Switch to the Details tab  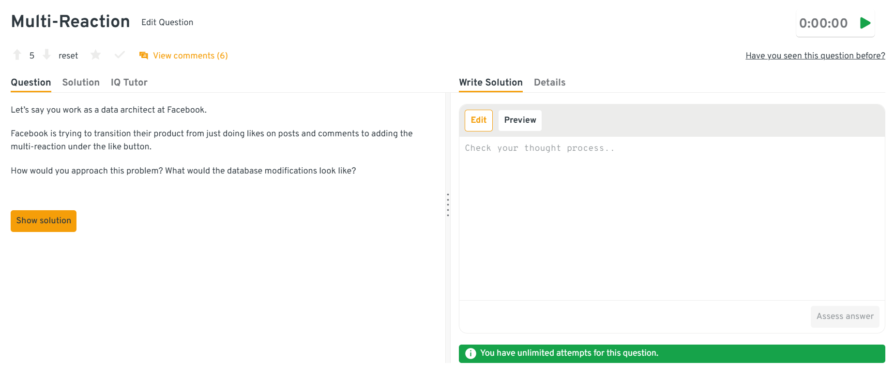click(549, 83)
